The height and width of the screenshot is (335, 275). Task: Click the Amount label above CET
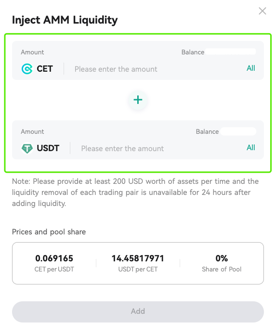[32, 52]
